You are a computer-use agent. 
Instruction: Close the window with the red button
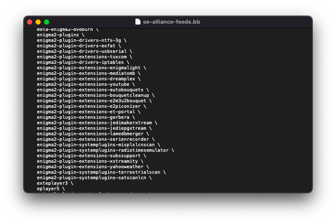click(x=30, y=22)
